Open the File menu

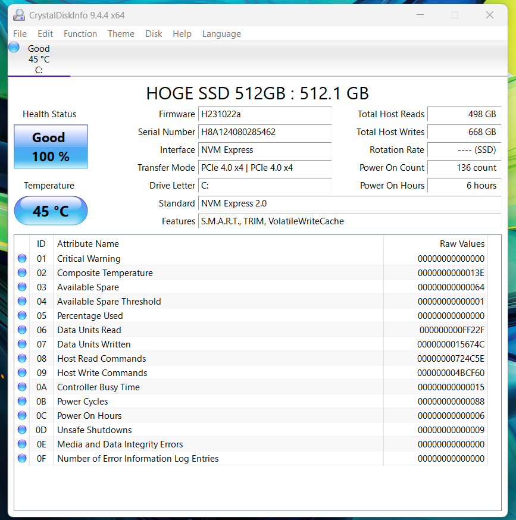20,34
